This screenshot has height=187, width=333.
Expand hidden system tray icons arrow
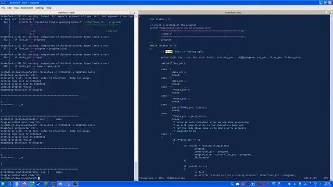point(321,184)
